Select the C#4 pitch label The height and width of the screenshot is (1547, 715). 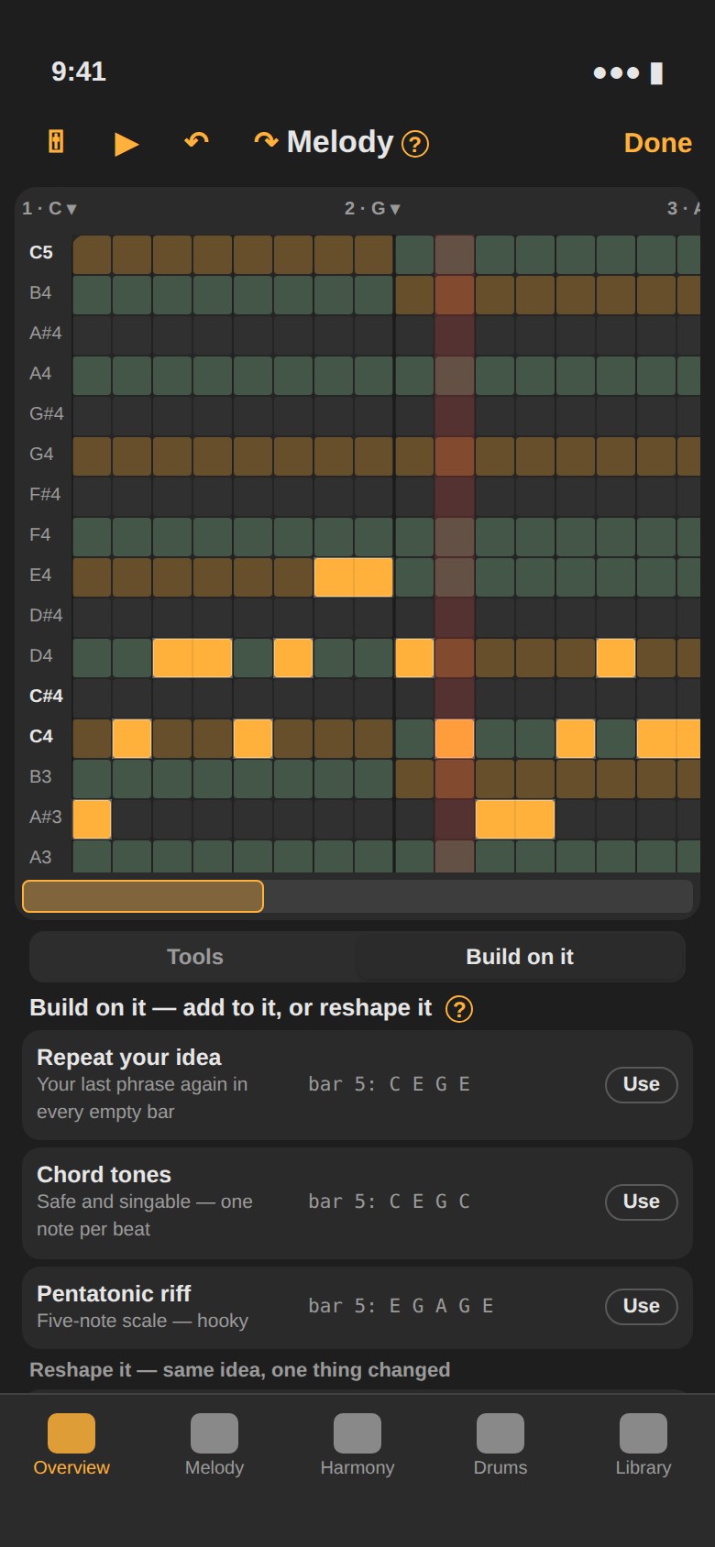tap(46, 697)
